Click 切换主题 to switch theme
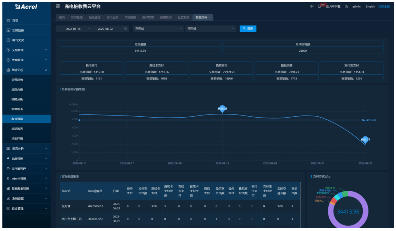The height and width of the screenshot is (231, 396). pos(384,7)
